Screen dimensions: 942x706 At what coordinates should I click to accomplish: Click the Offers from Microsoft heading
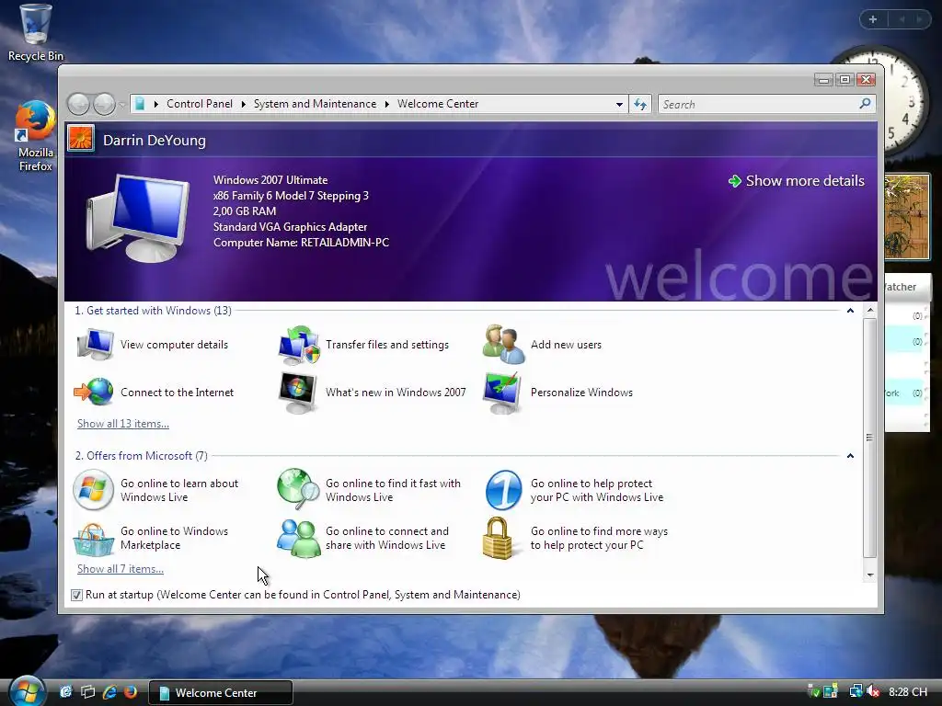point(141,456)
